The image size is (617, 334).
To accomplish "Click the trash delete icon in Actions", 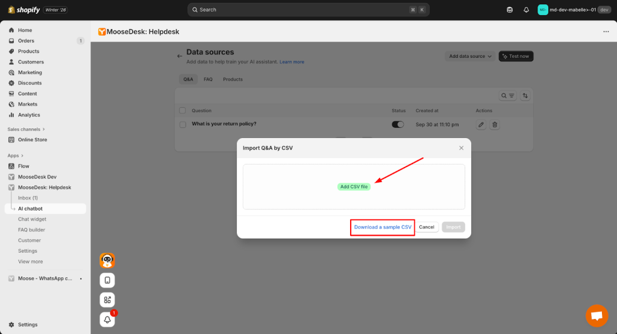I will (x=495, y=125).
